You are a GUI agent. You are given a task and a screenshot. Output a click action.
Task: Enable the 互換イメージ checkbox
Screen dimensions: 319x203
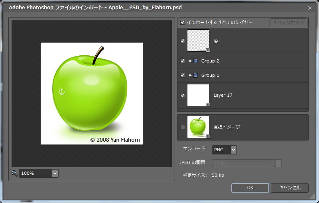[183, 127]
